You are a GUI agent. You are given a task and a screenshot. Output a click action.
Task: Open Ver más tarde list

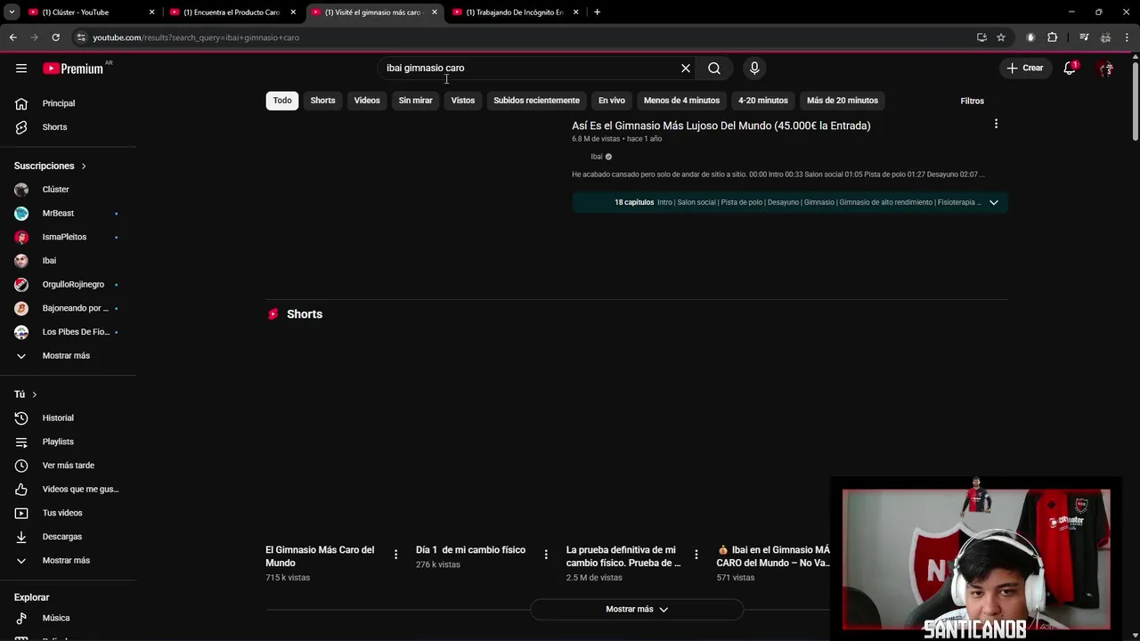[x=69, y=466]
